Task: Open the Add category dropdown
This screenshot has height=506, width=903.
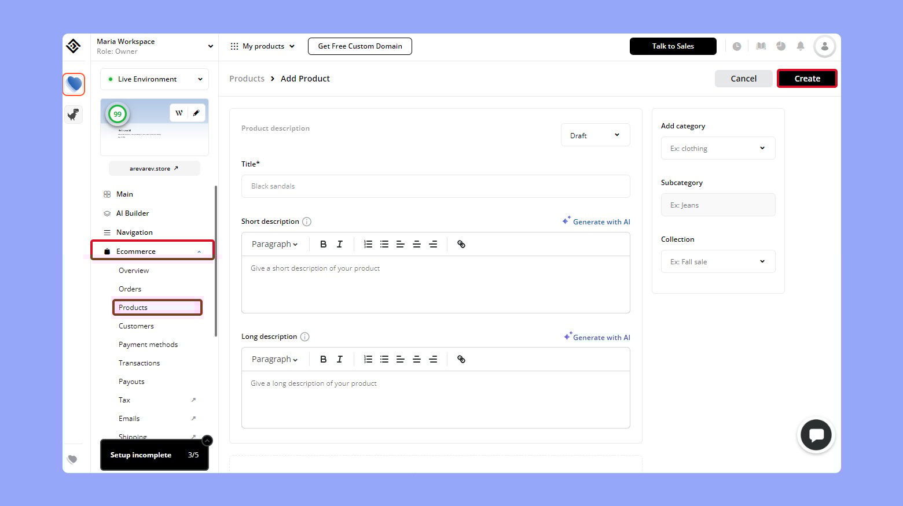Action: point(718,149)
